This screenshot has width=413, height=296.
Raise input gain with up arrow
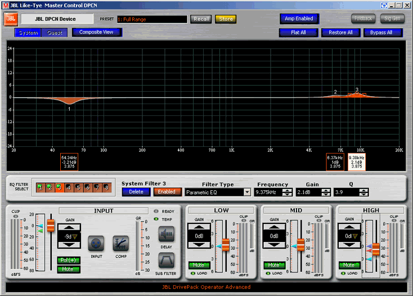69,227
